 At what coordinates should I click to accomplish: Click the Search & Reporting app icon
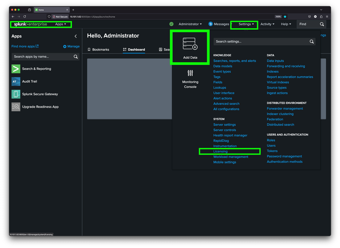coord(16,69)
